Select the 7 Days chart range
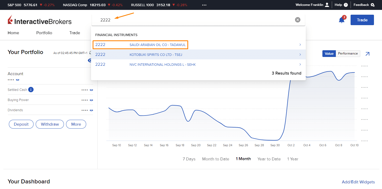The width and height of the screenshot is (382, 189). (189, 159)
